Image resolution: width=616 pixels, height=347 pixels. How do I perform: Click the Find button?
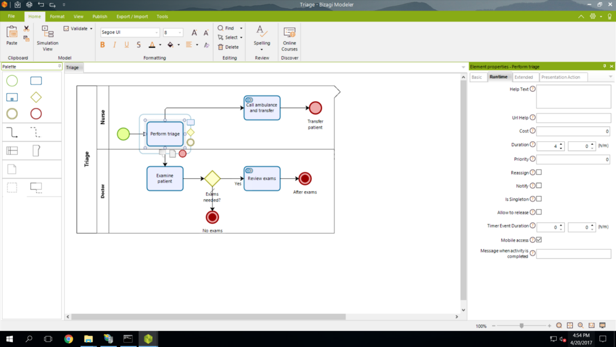coord(226,28)
